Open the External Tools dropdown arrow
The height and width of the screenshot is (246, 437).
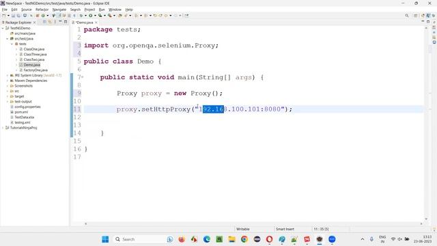[x=114, y=16]
